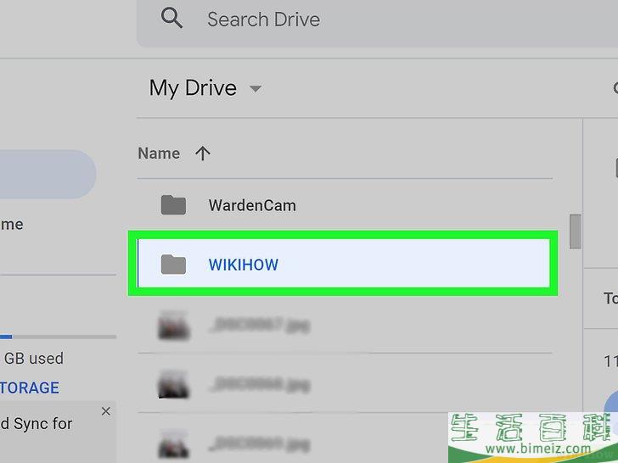The image size is (618, 463).
Task: Open the third blurred jpg thumbnail
Action: pos(173,444)
